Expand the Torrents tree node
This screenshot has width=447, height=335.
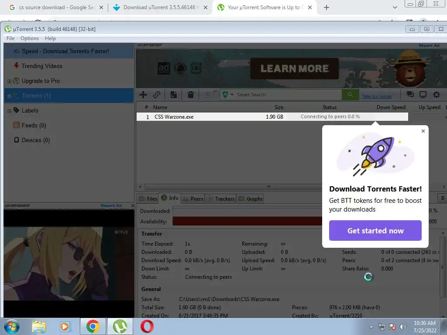click(9, 96)
